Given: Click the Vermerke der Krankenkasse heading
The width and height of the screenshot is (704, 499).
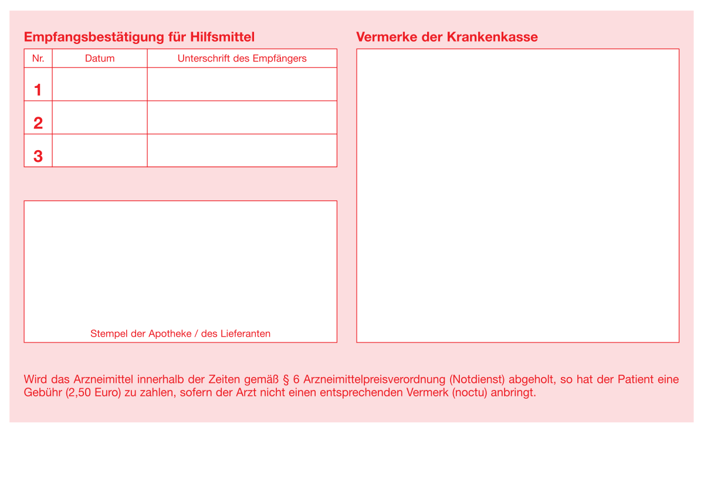Looking at the screenshot, I should pos(446,37).
